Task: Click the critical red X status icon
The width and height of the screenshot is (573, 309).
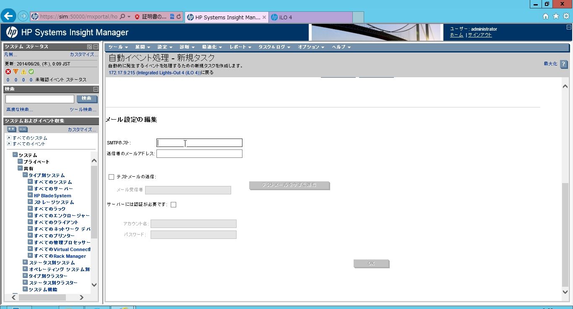Action: [x=8, y=72]
